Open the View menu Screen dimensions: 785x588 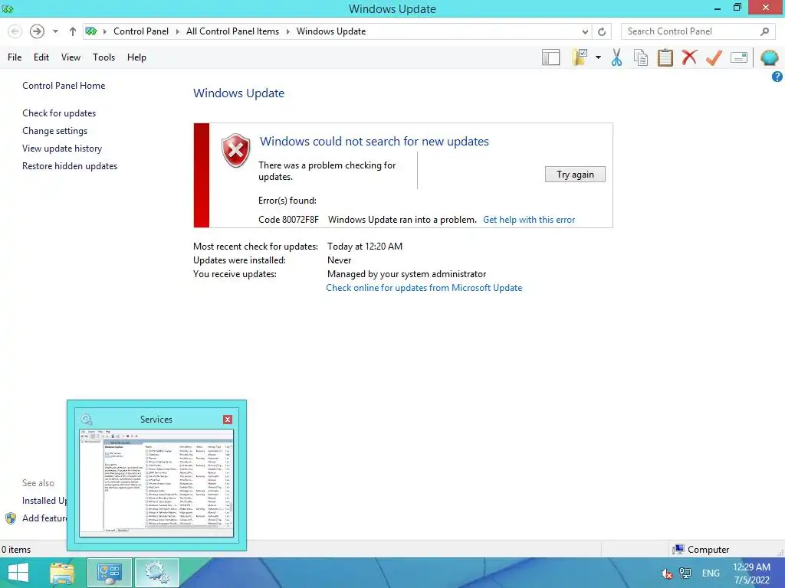(71, 57)
